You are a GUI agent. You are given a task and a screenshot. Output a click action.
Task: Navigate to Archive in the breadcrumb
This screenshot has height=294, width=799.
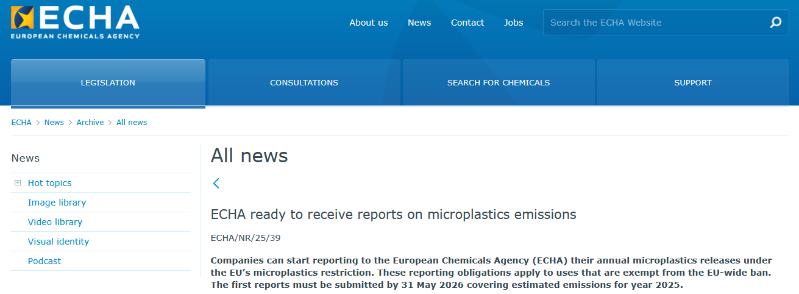(90, 123)
